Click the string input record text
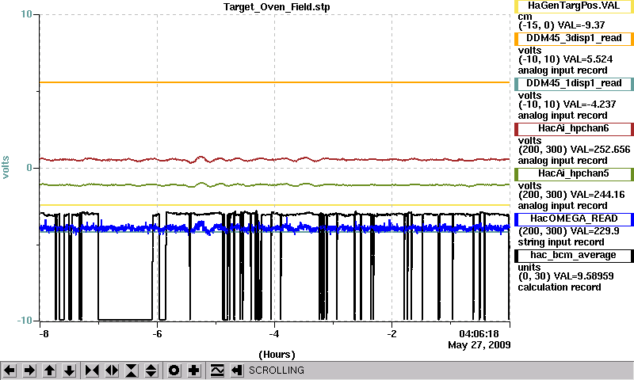This screenshot has width=634, height=380. click(561, 242)
